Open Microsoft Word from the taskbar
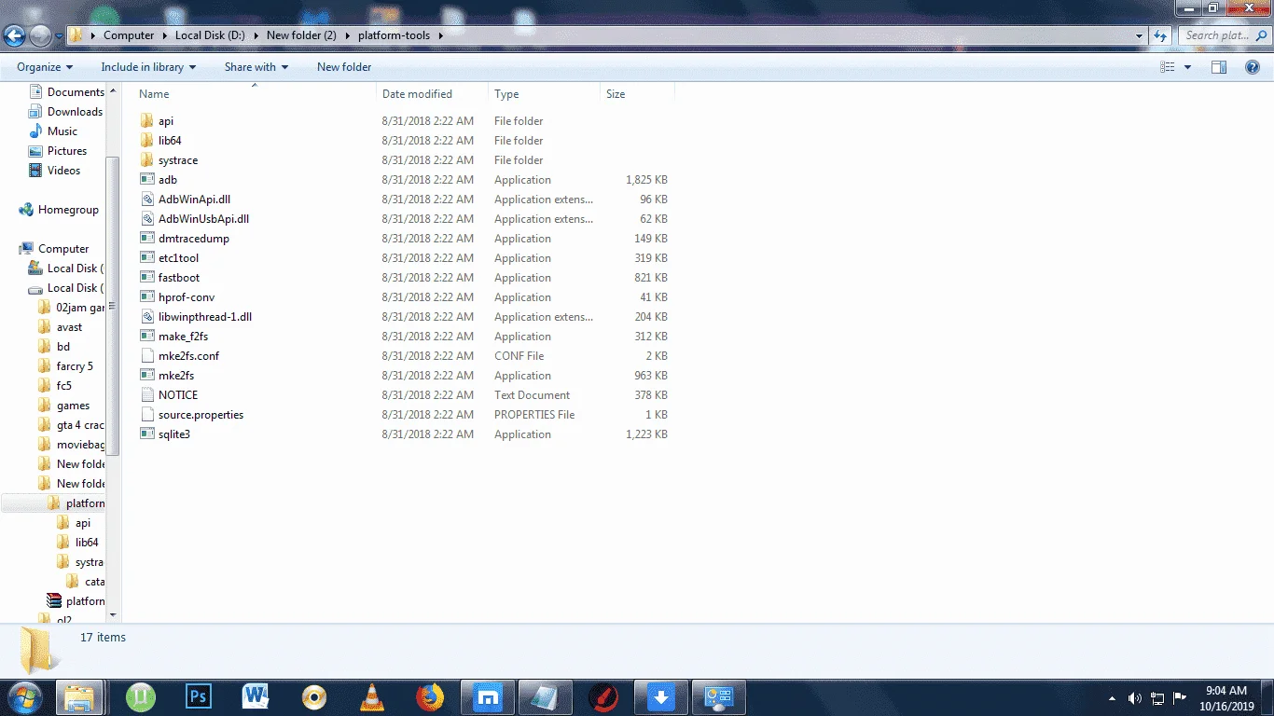The image size is (1274, 716). [x=256, y=696]
